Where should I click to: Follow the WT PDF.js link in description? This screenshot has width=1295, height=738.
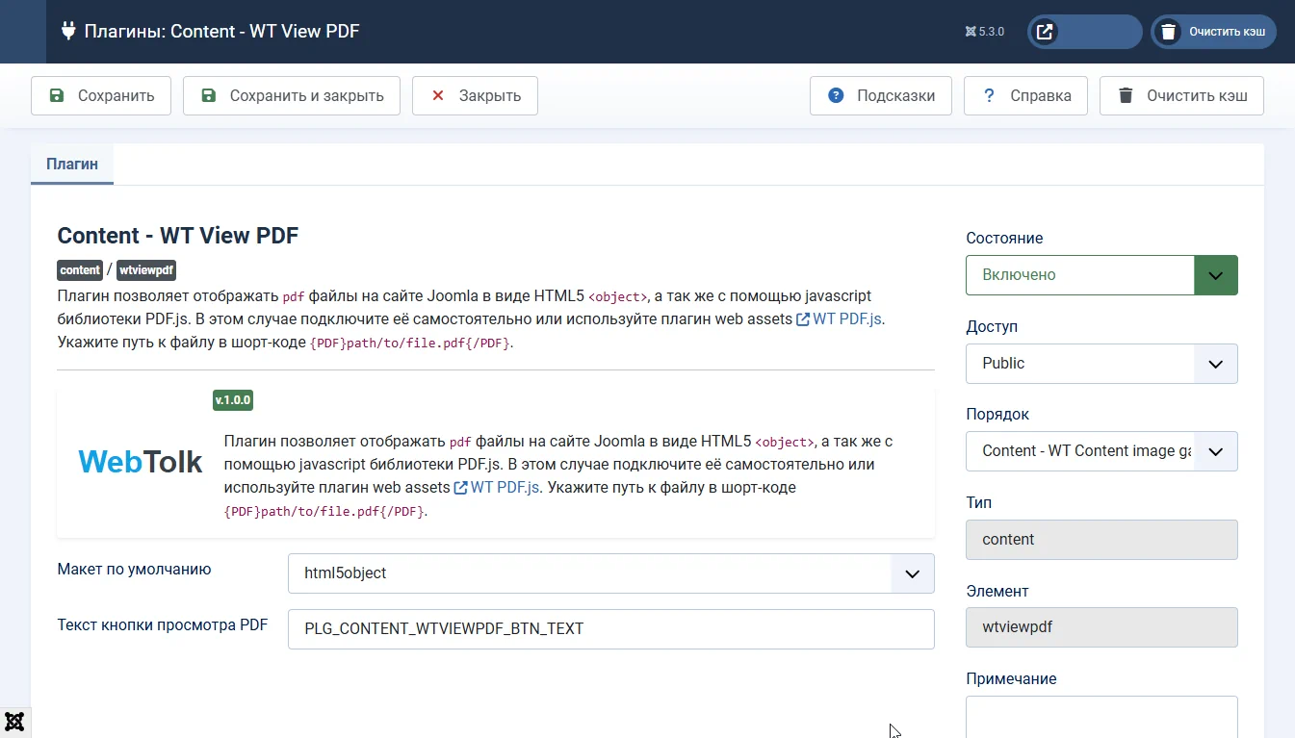tap(847, 319)
